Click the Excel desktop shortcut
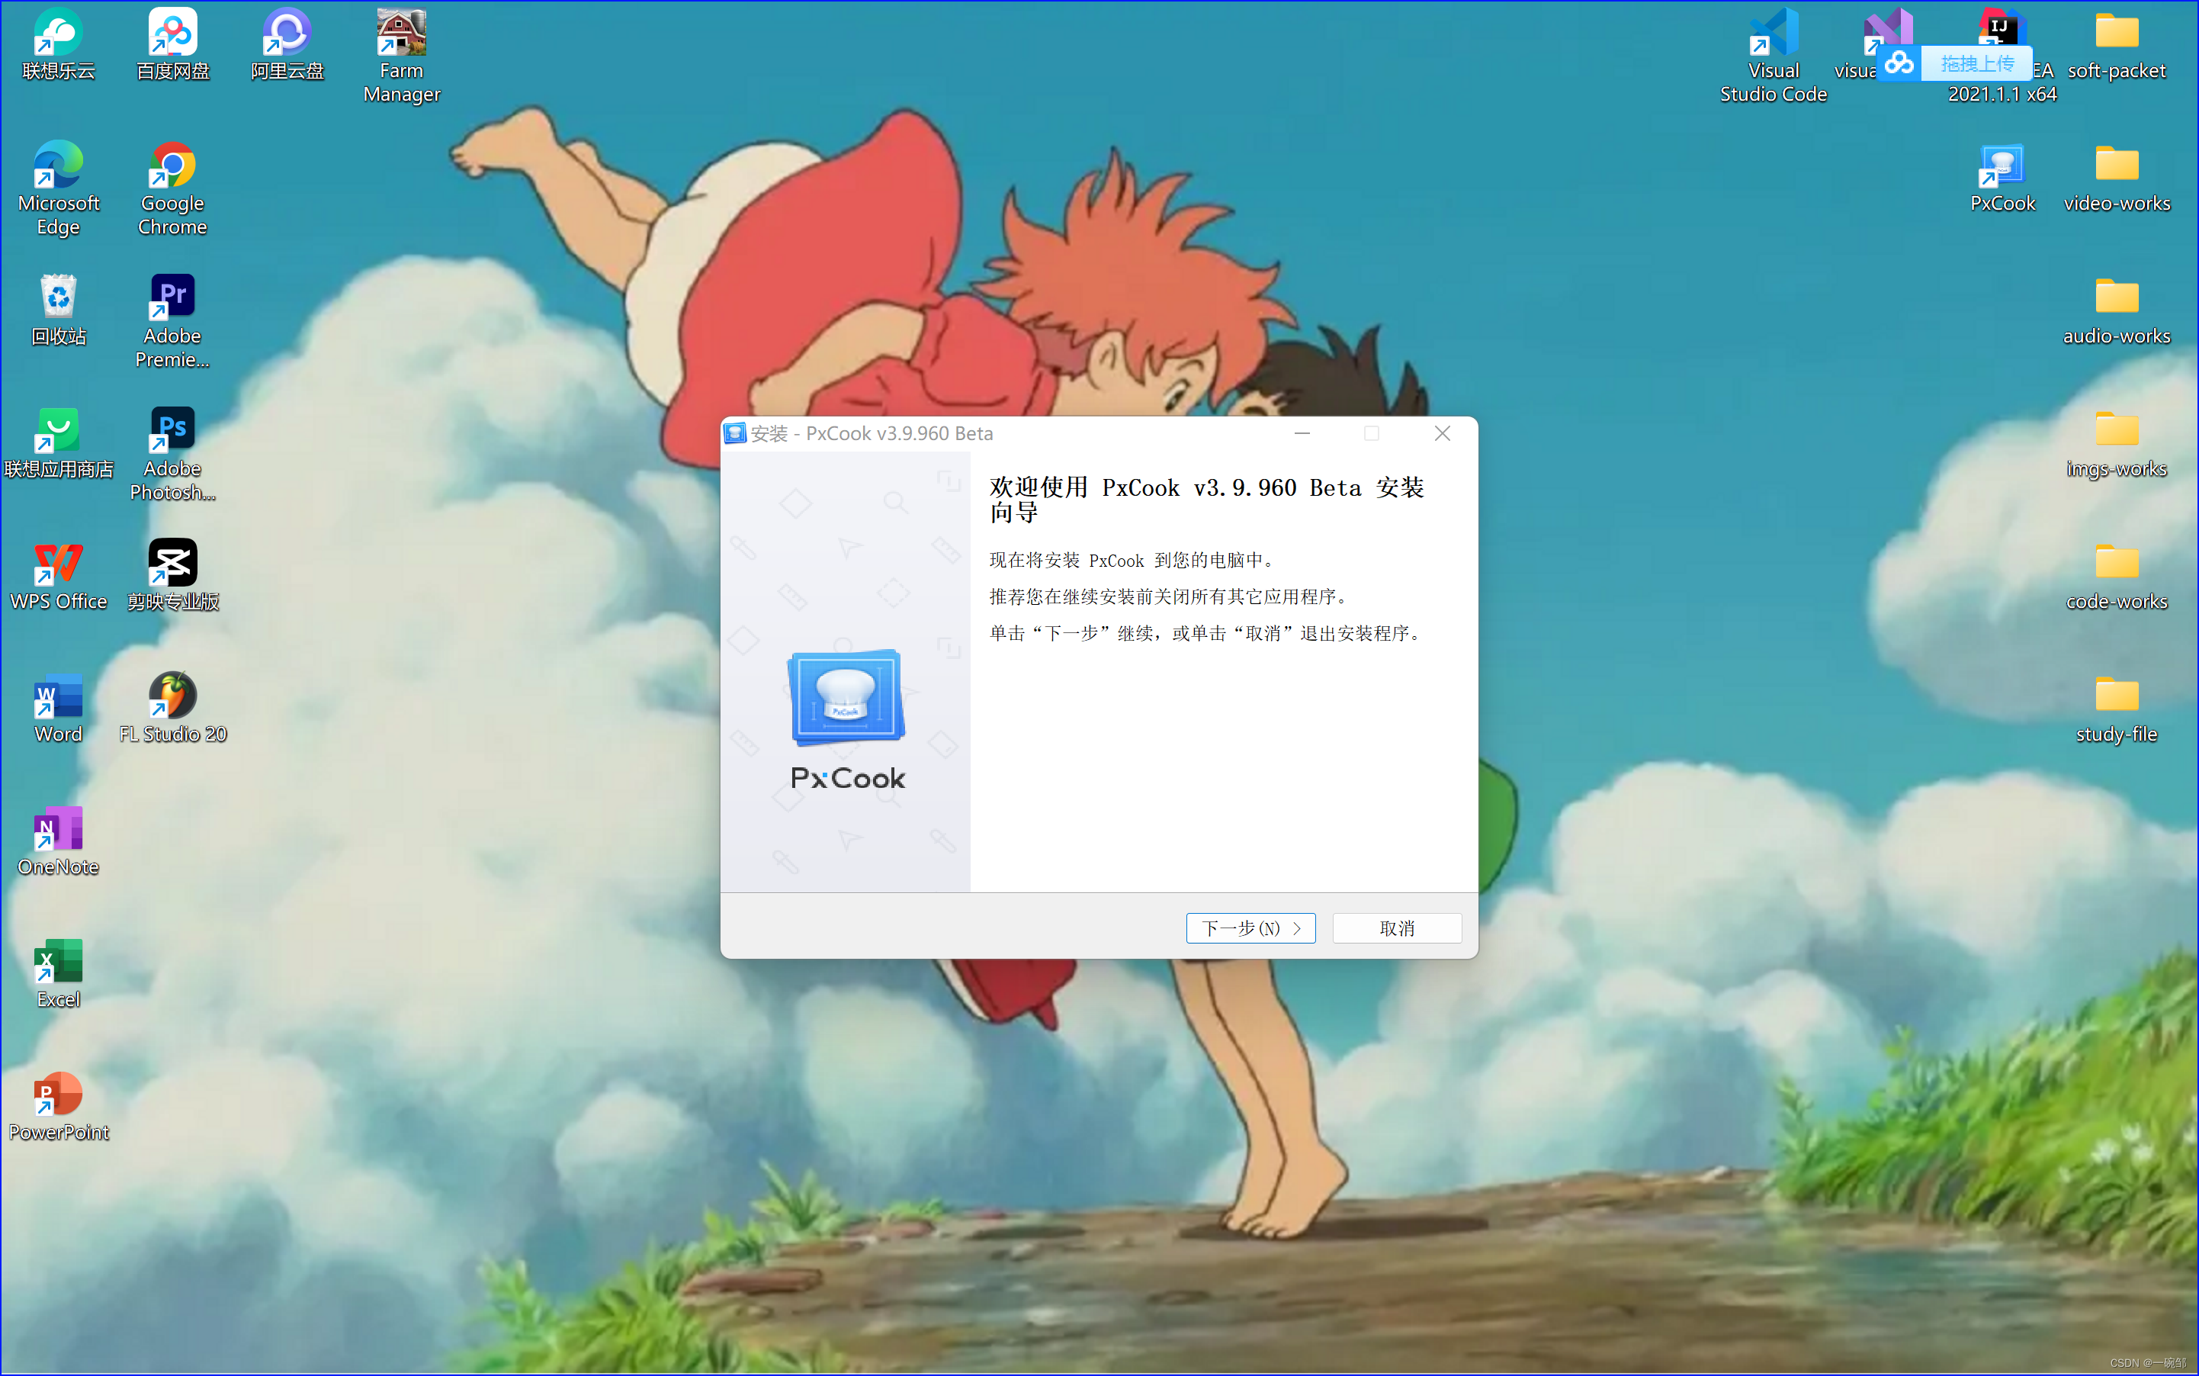Viewport: 2199px width, 1376px height. pos(58,975)
